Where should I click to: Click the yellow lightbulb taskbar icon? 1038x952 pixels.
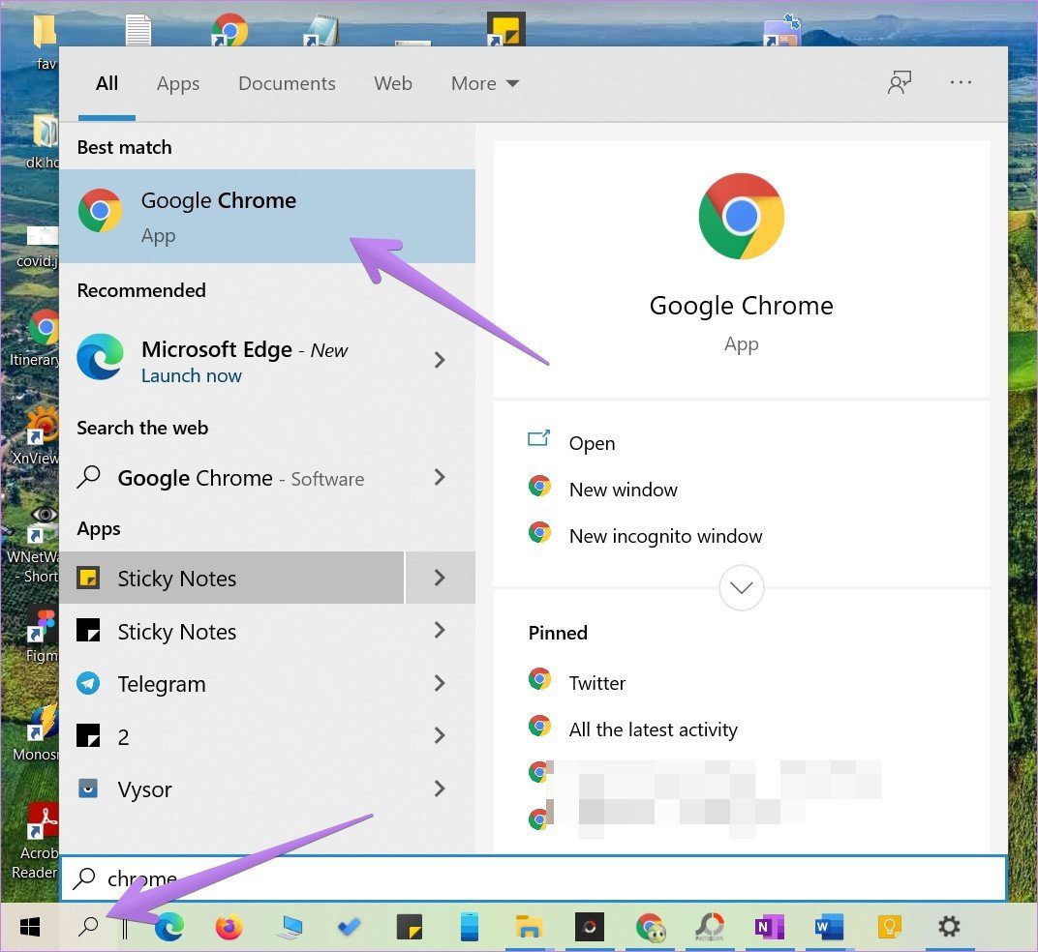pyautogui.click(x=889, y=927)
